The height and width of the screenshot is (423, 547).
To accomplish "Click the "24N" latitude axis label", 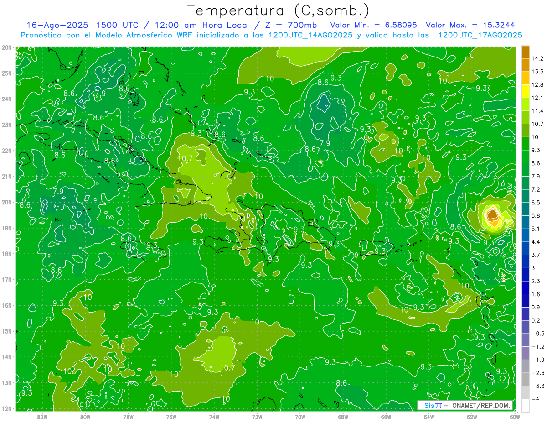I will [x=6, y=99].
